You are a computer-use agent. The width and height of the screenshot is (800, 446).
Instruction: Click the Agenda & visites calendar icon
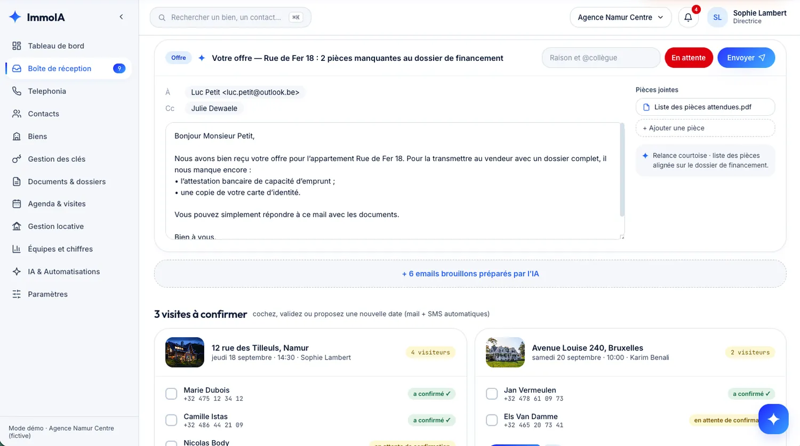[17, 204]
